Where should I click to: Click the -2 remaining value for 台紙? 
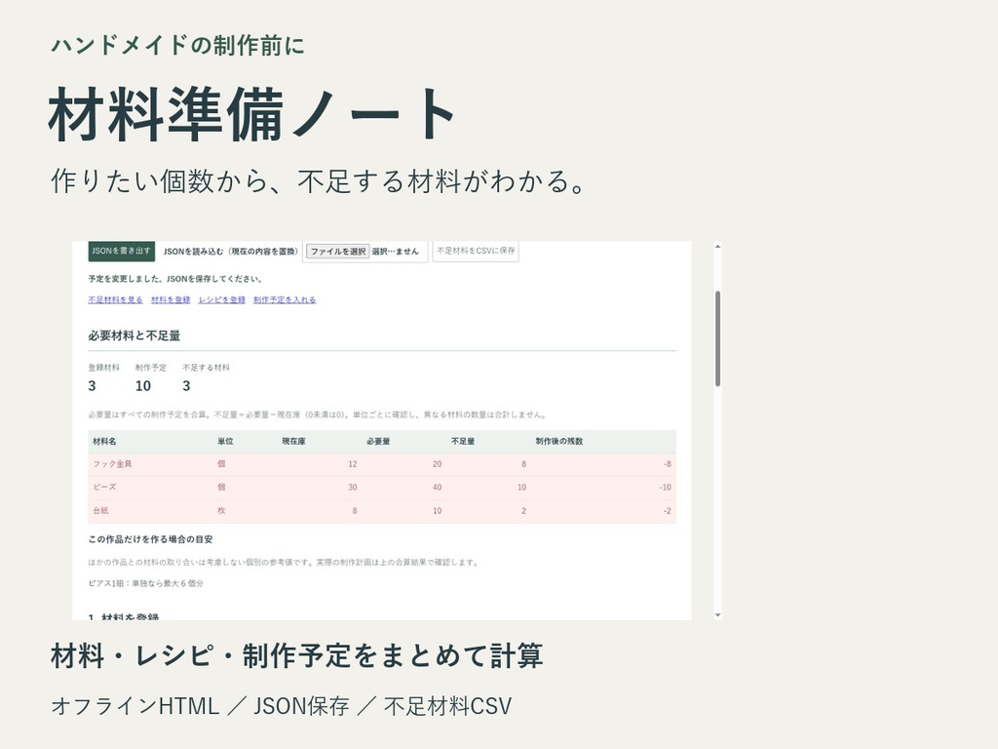click(x=667, y=511)
